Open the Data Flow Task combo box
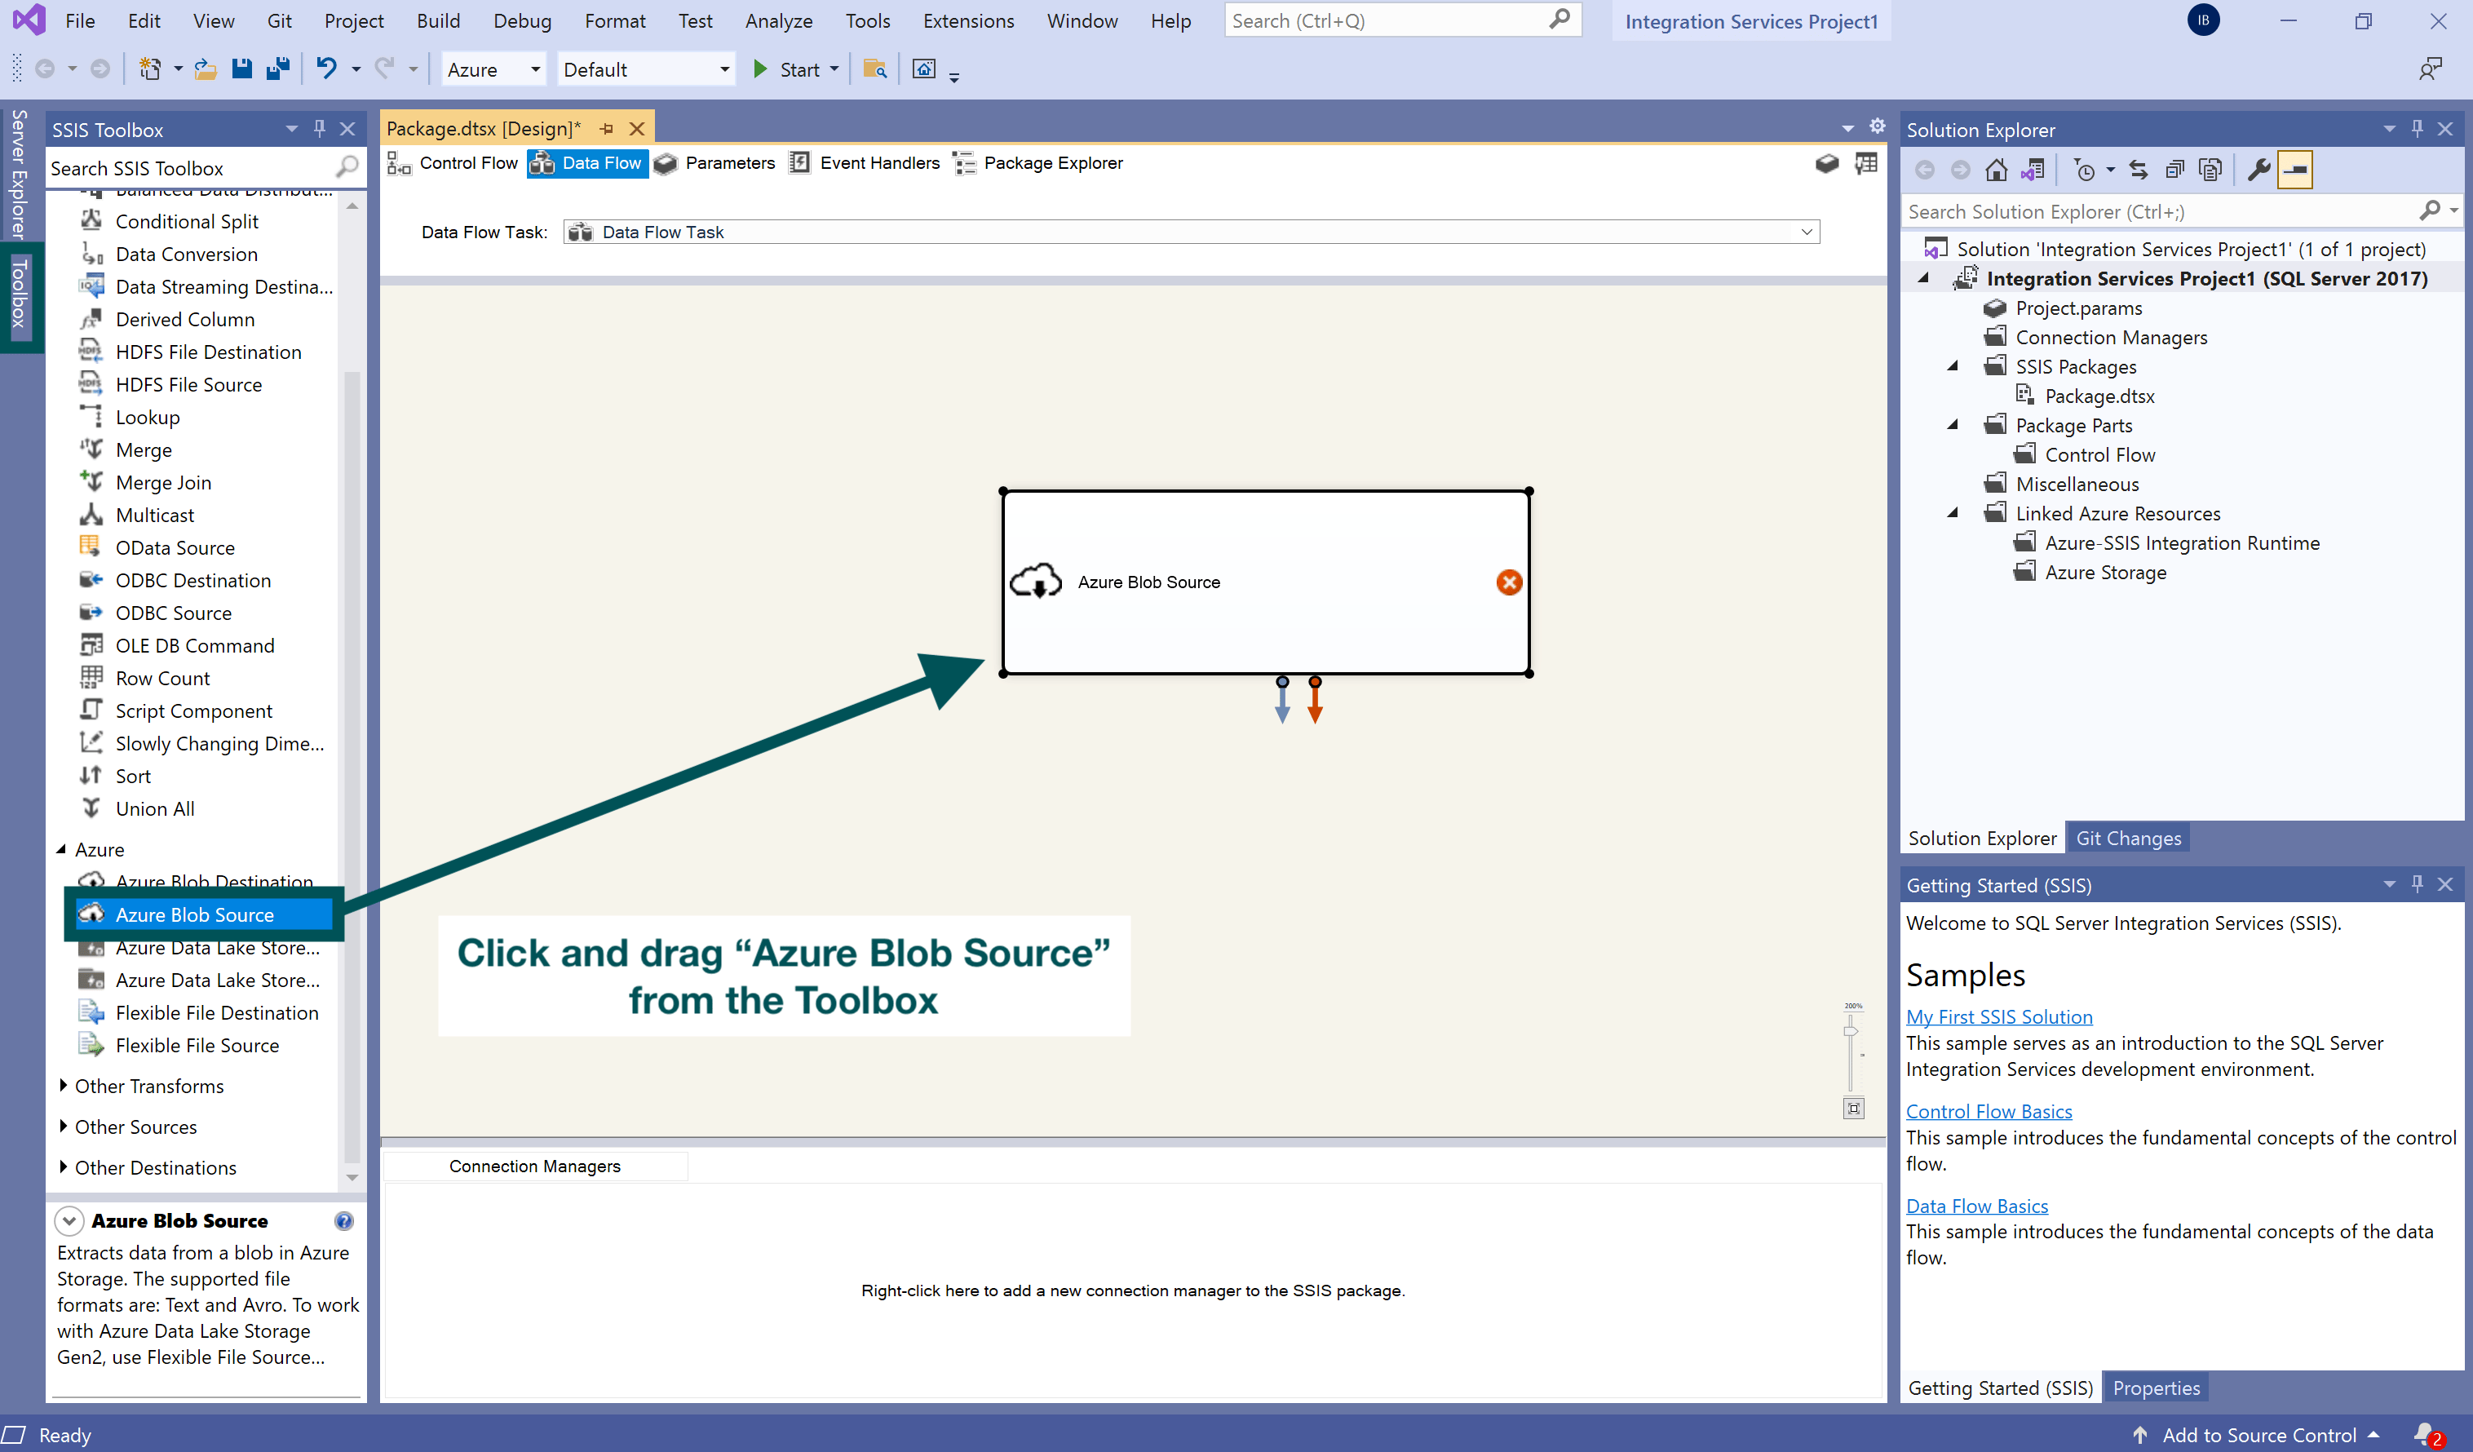Image resolution: width=2473 pixels, height=1452 pixels. 1192,232
